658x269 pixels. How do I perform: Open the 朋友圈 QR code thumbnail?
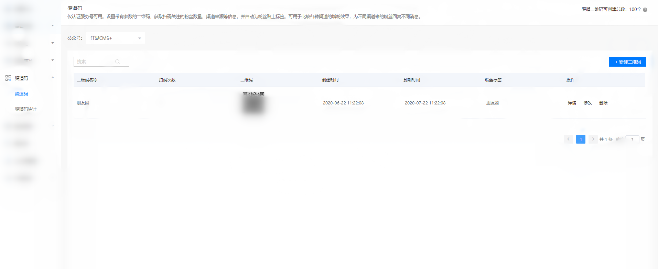(253, 103)
